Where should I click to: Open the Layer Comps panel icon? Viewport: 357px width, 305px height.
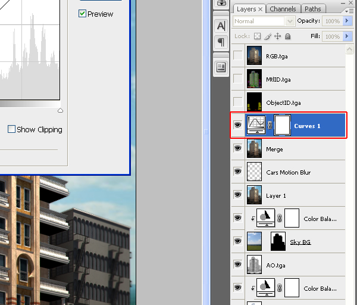[221, 67]
